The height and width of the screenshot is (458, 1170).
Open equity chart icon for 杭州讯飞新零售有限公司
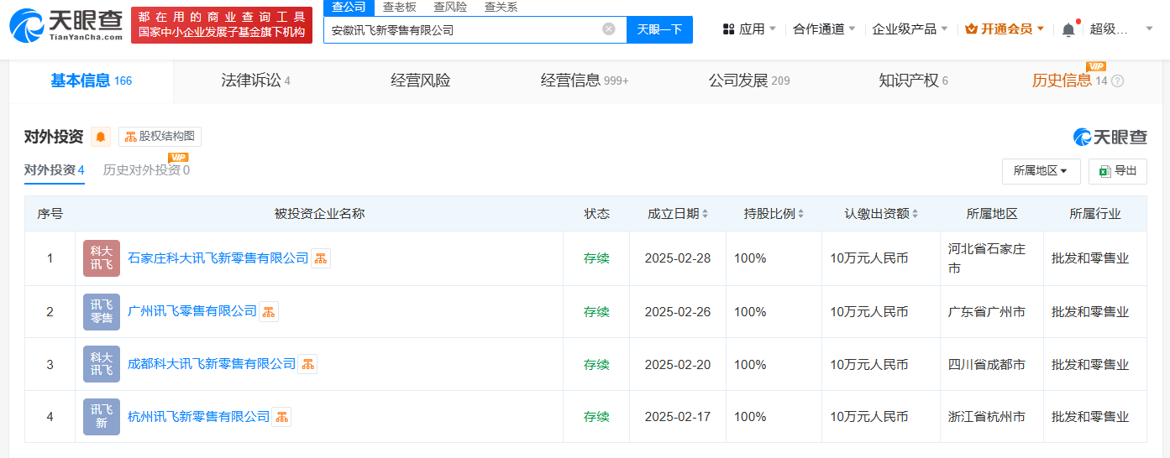pos(281,417)
